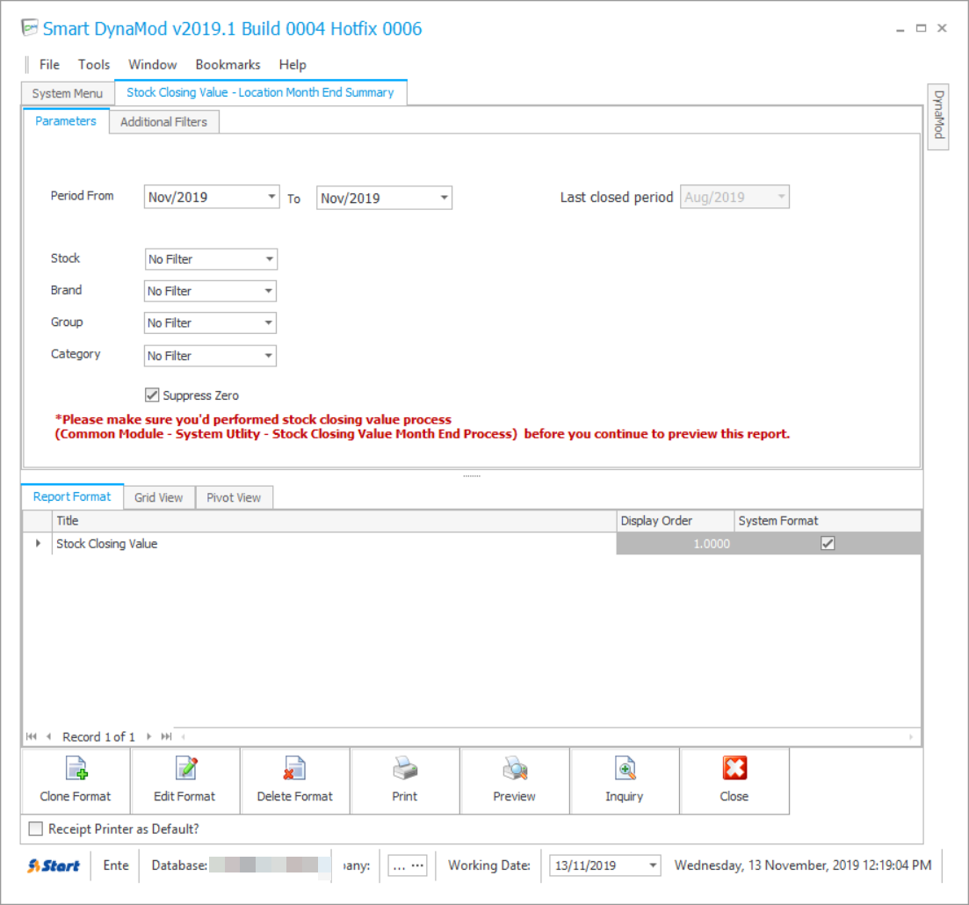Open the File menu
Screen dimensions: 969x905
(49, 64)
